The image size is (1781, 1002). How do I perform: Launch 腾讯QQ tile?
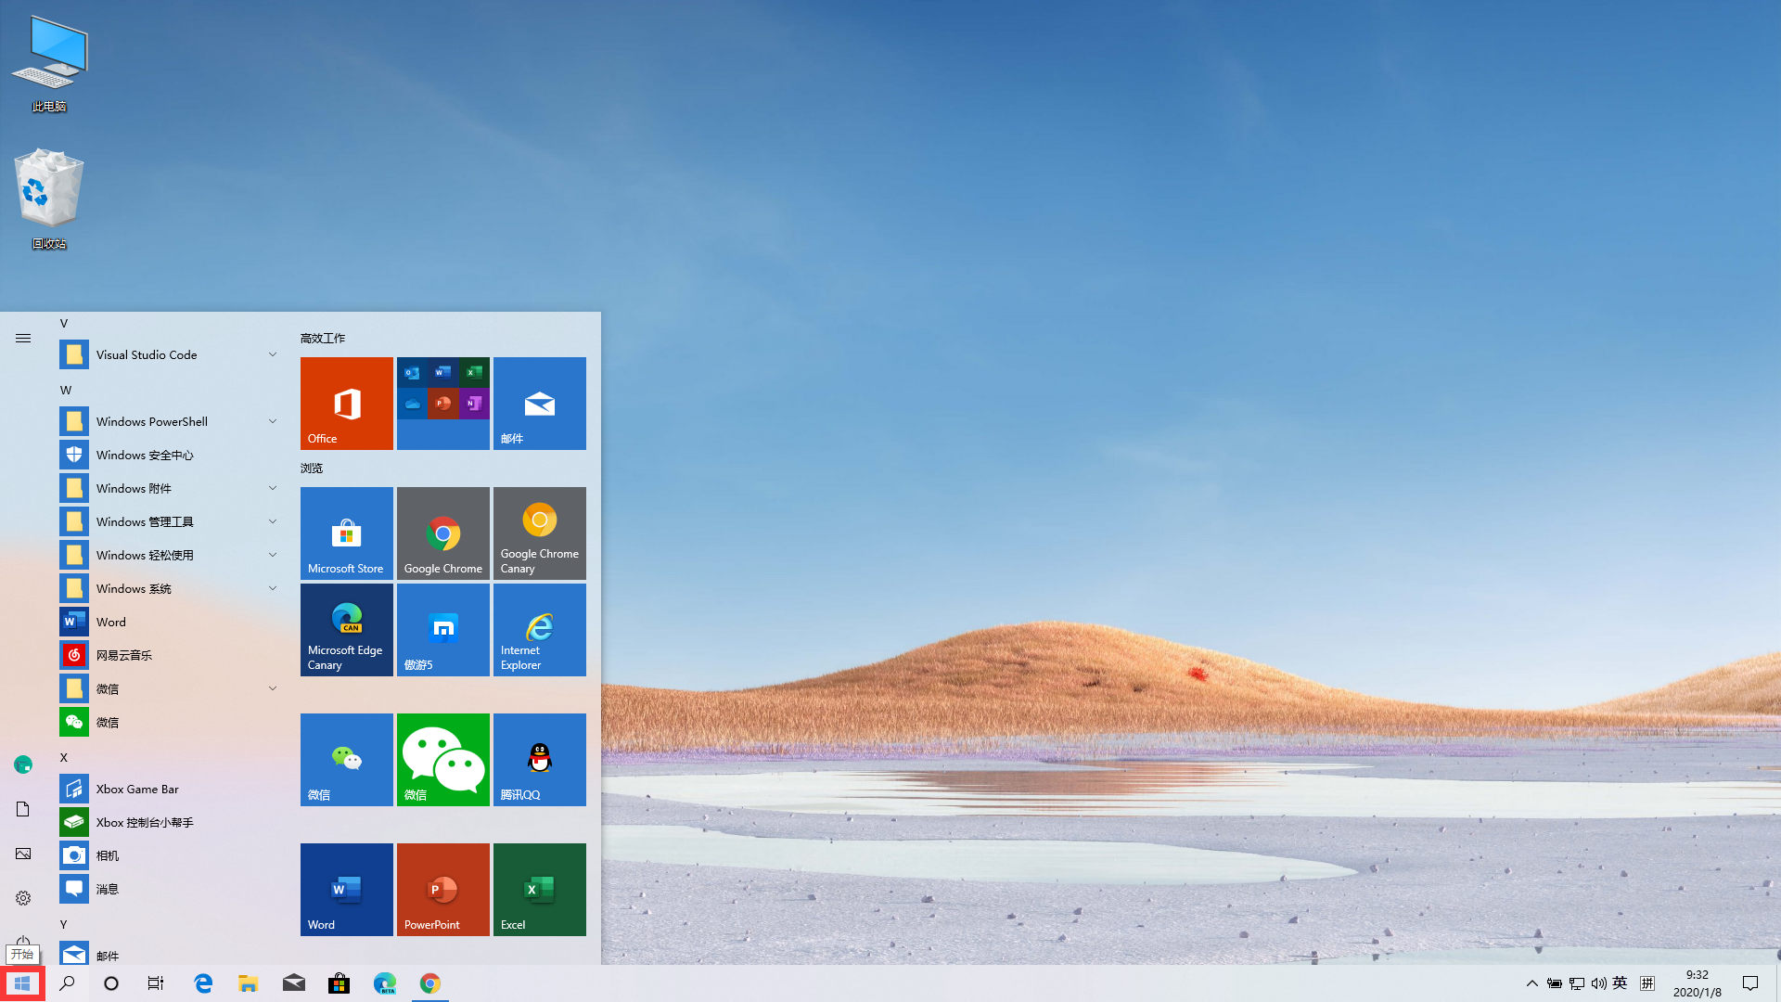pyautogui.click(x=539, y=760)
